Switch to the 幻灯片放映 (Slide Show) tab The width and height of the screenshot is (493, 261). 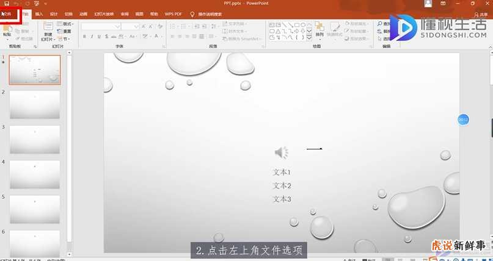(104, 14)
